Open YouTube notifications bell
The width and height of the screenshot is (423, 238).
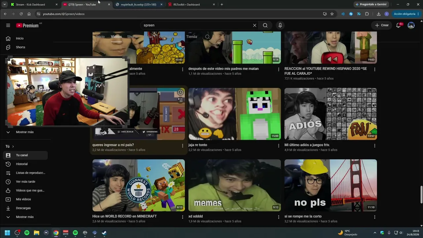[x=399, y=25]
